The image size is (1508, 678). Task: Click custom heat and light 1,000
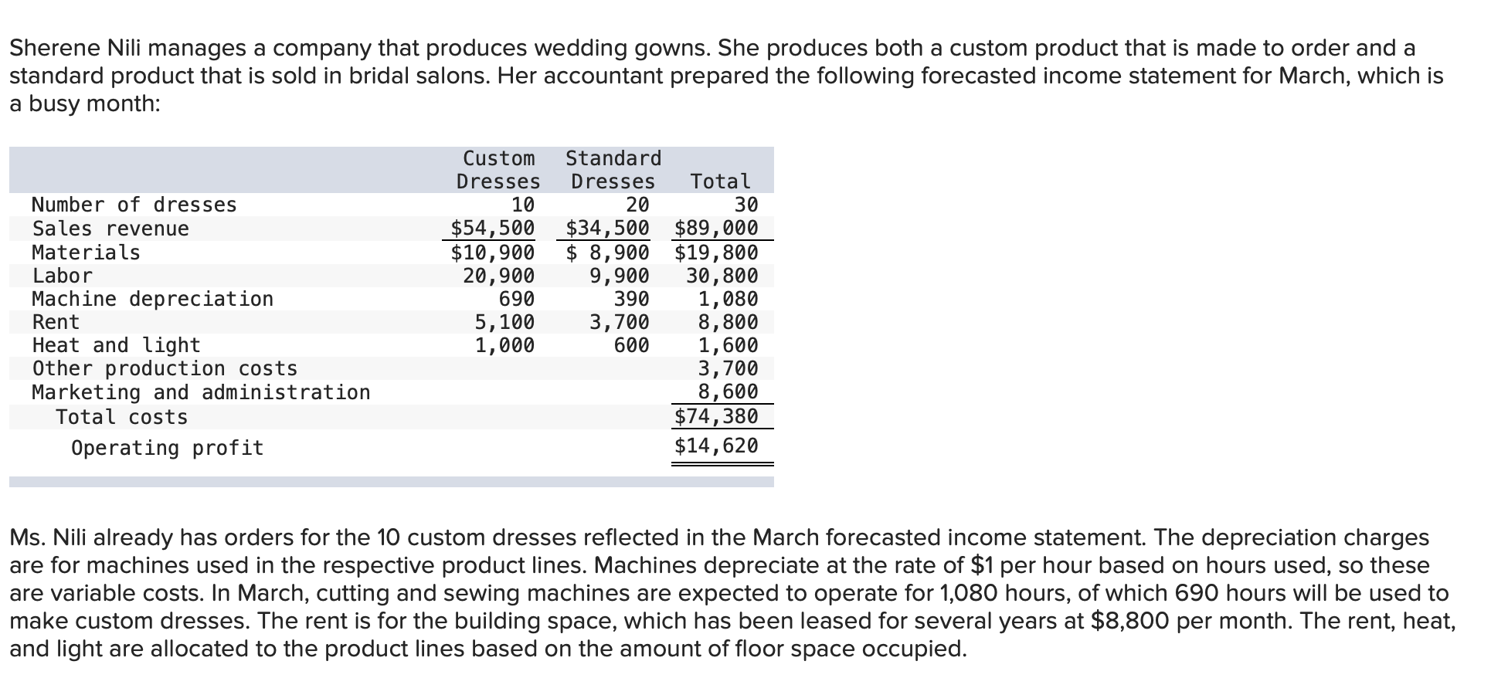click(504, 345)
